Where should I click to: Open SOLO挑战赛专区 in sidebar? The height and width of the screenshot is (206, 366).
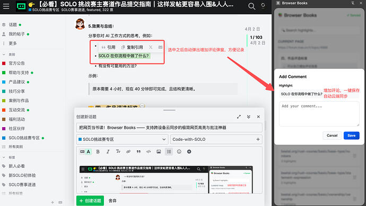pos(24,138)
